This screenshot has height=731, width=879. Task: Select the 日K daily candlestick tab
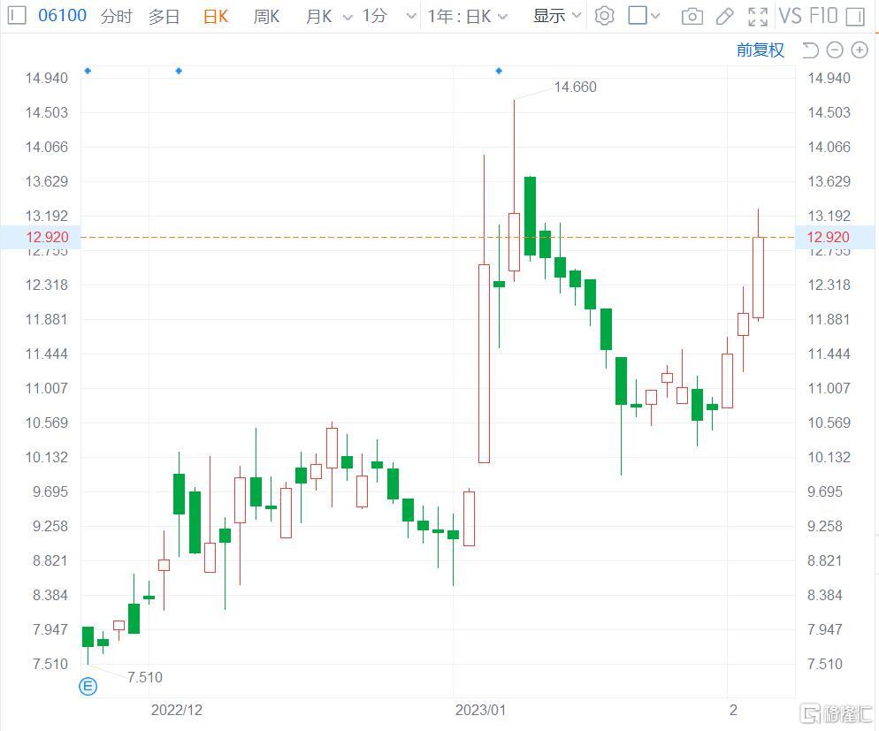[x=215, y=16]
